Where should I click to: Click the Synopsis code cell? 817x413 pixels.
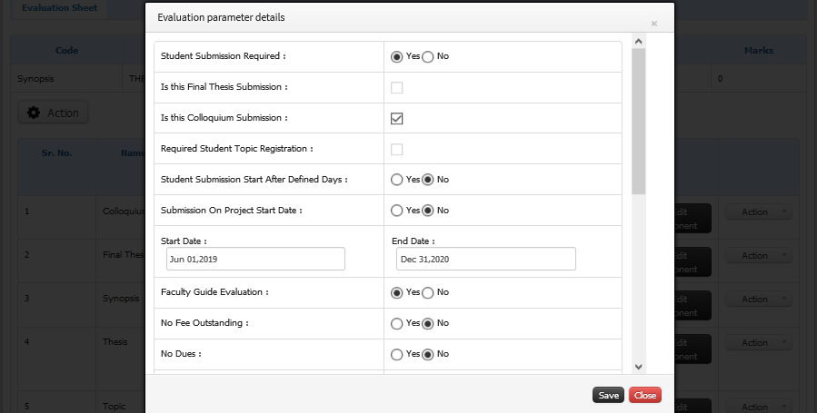pyautogui.click(x=66, y=79)
